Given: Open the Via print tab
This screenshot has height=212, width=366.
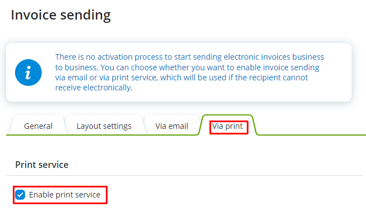Looking at the screenshot, I should coord(228,126).
